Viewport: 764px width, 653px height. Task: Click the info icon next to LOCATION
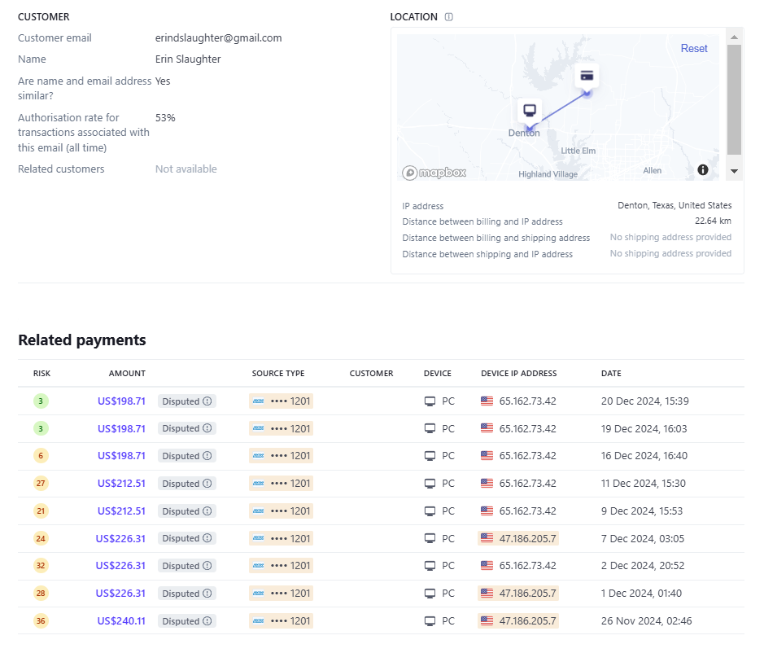tap(449, 17)
